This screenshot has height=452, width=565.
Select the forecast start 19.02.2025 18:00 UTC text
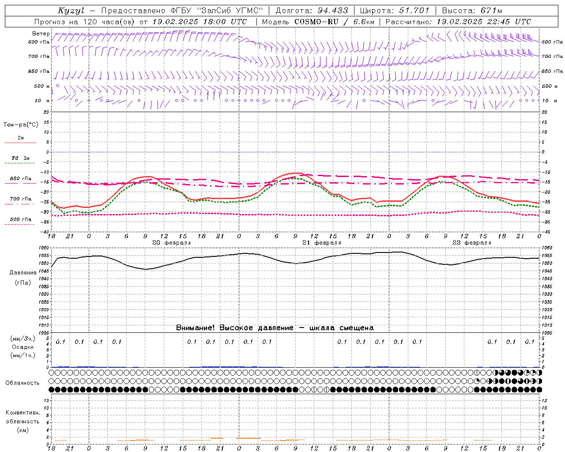(x=200, y=22)
